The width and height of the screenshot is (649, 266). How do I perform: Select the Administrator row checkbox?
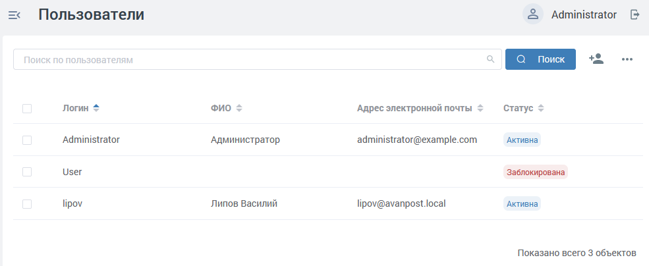click(27, 140)
